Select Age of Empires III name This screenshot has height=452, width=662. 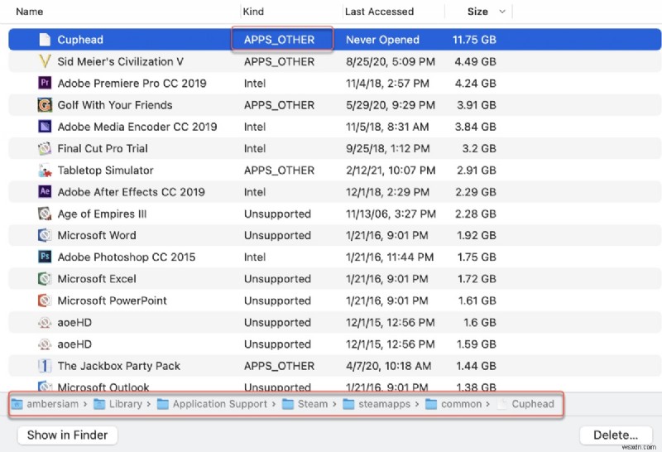click(x=102, y=214)
